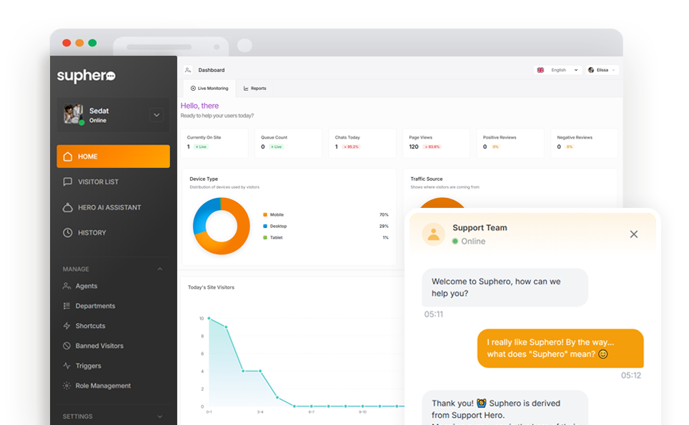689x425 pixels.
Task: Click the Triggers pulse icon
Action: point(66,366)
